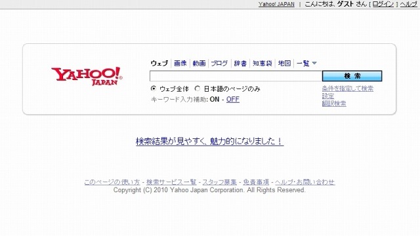This screenshot has height=236, width=420.
Task: Open スタッフ募集 footer link
Action: (220, 182)
